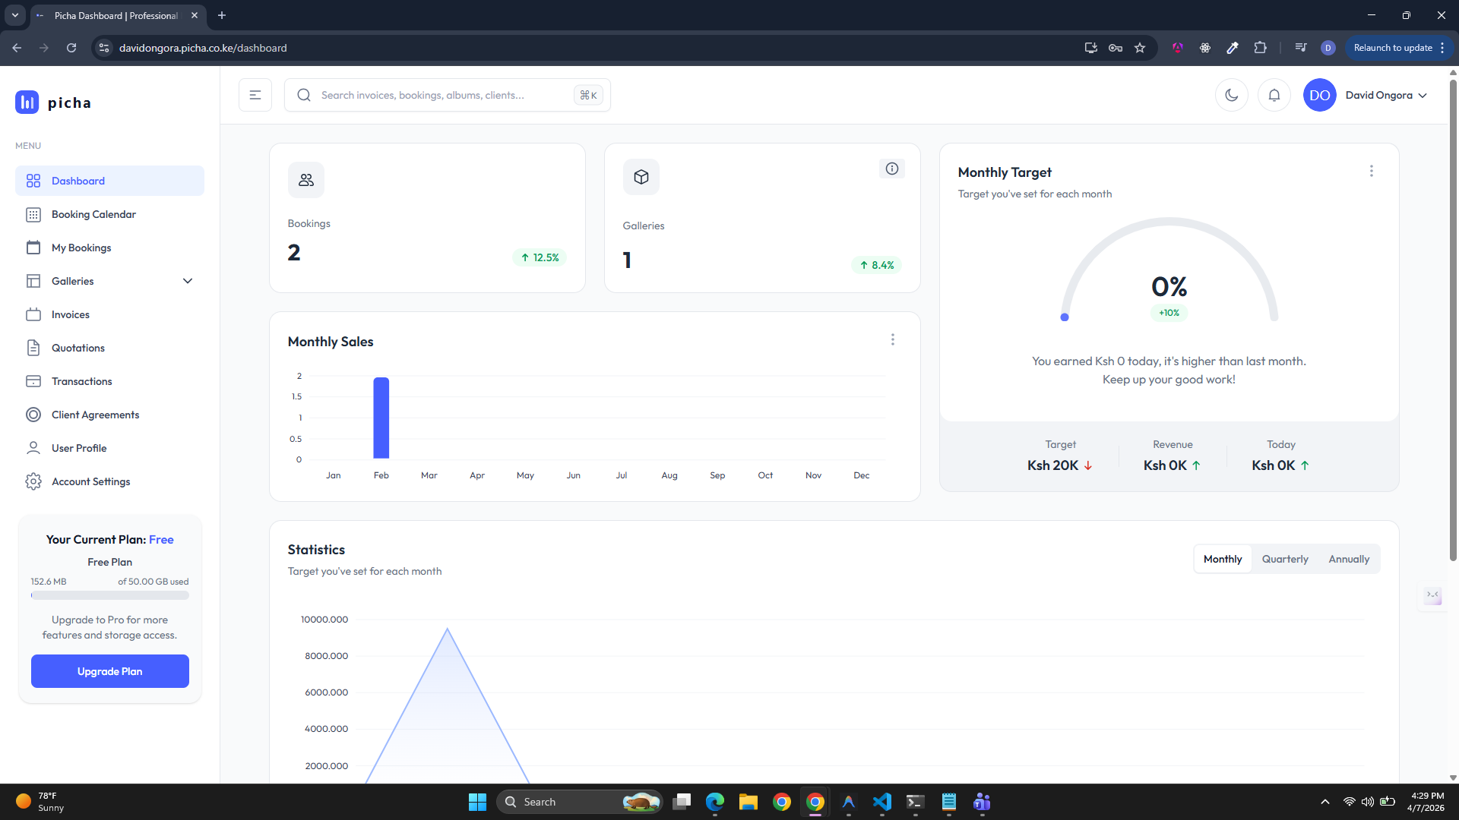
Task: Click the Upgrade Plan button
Action: [110, 671]
